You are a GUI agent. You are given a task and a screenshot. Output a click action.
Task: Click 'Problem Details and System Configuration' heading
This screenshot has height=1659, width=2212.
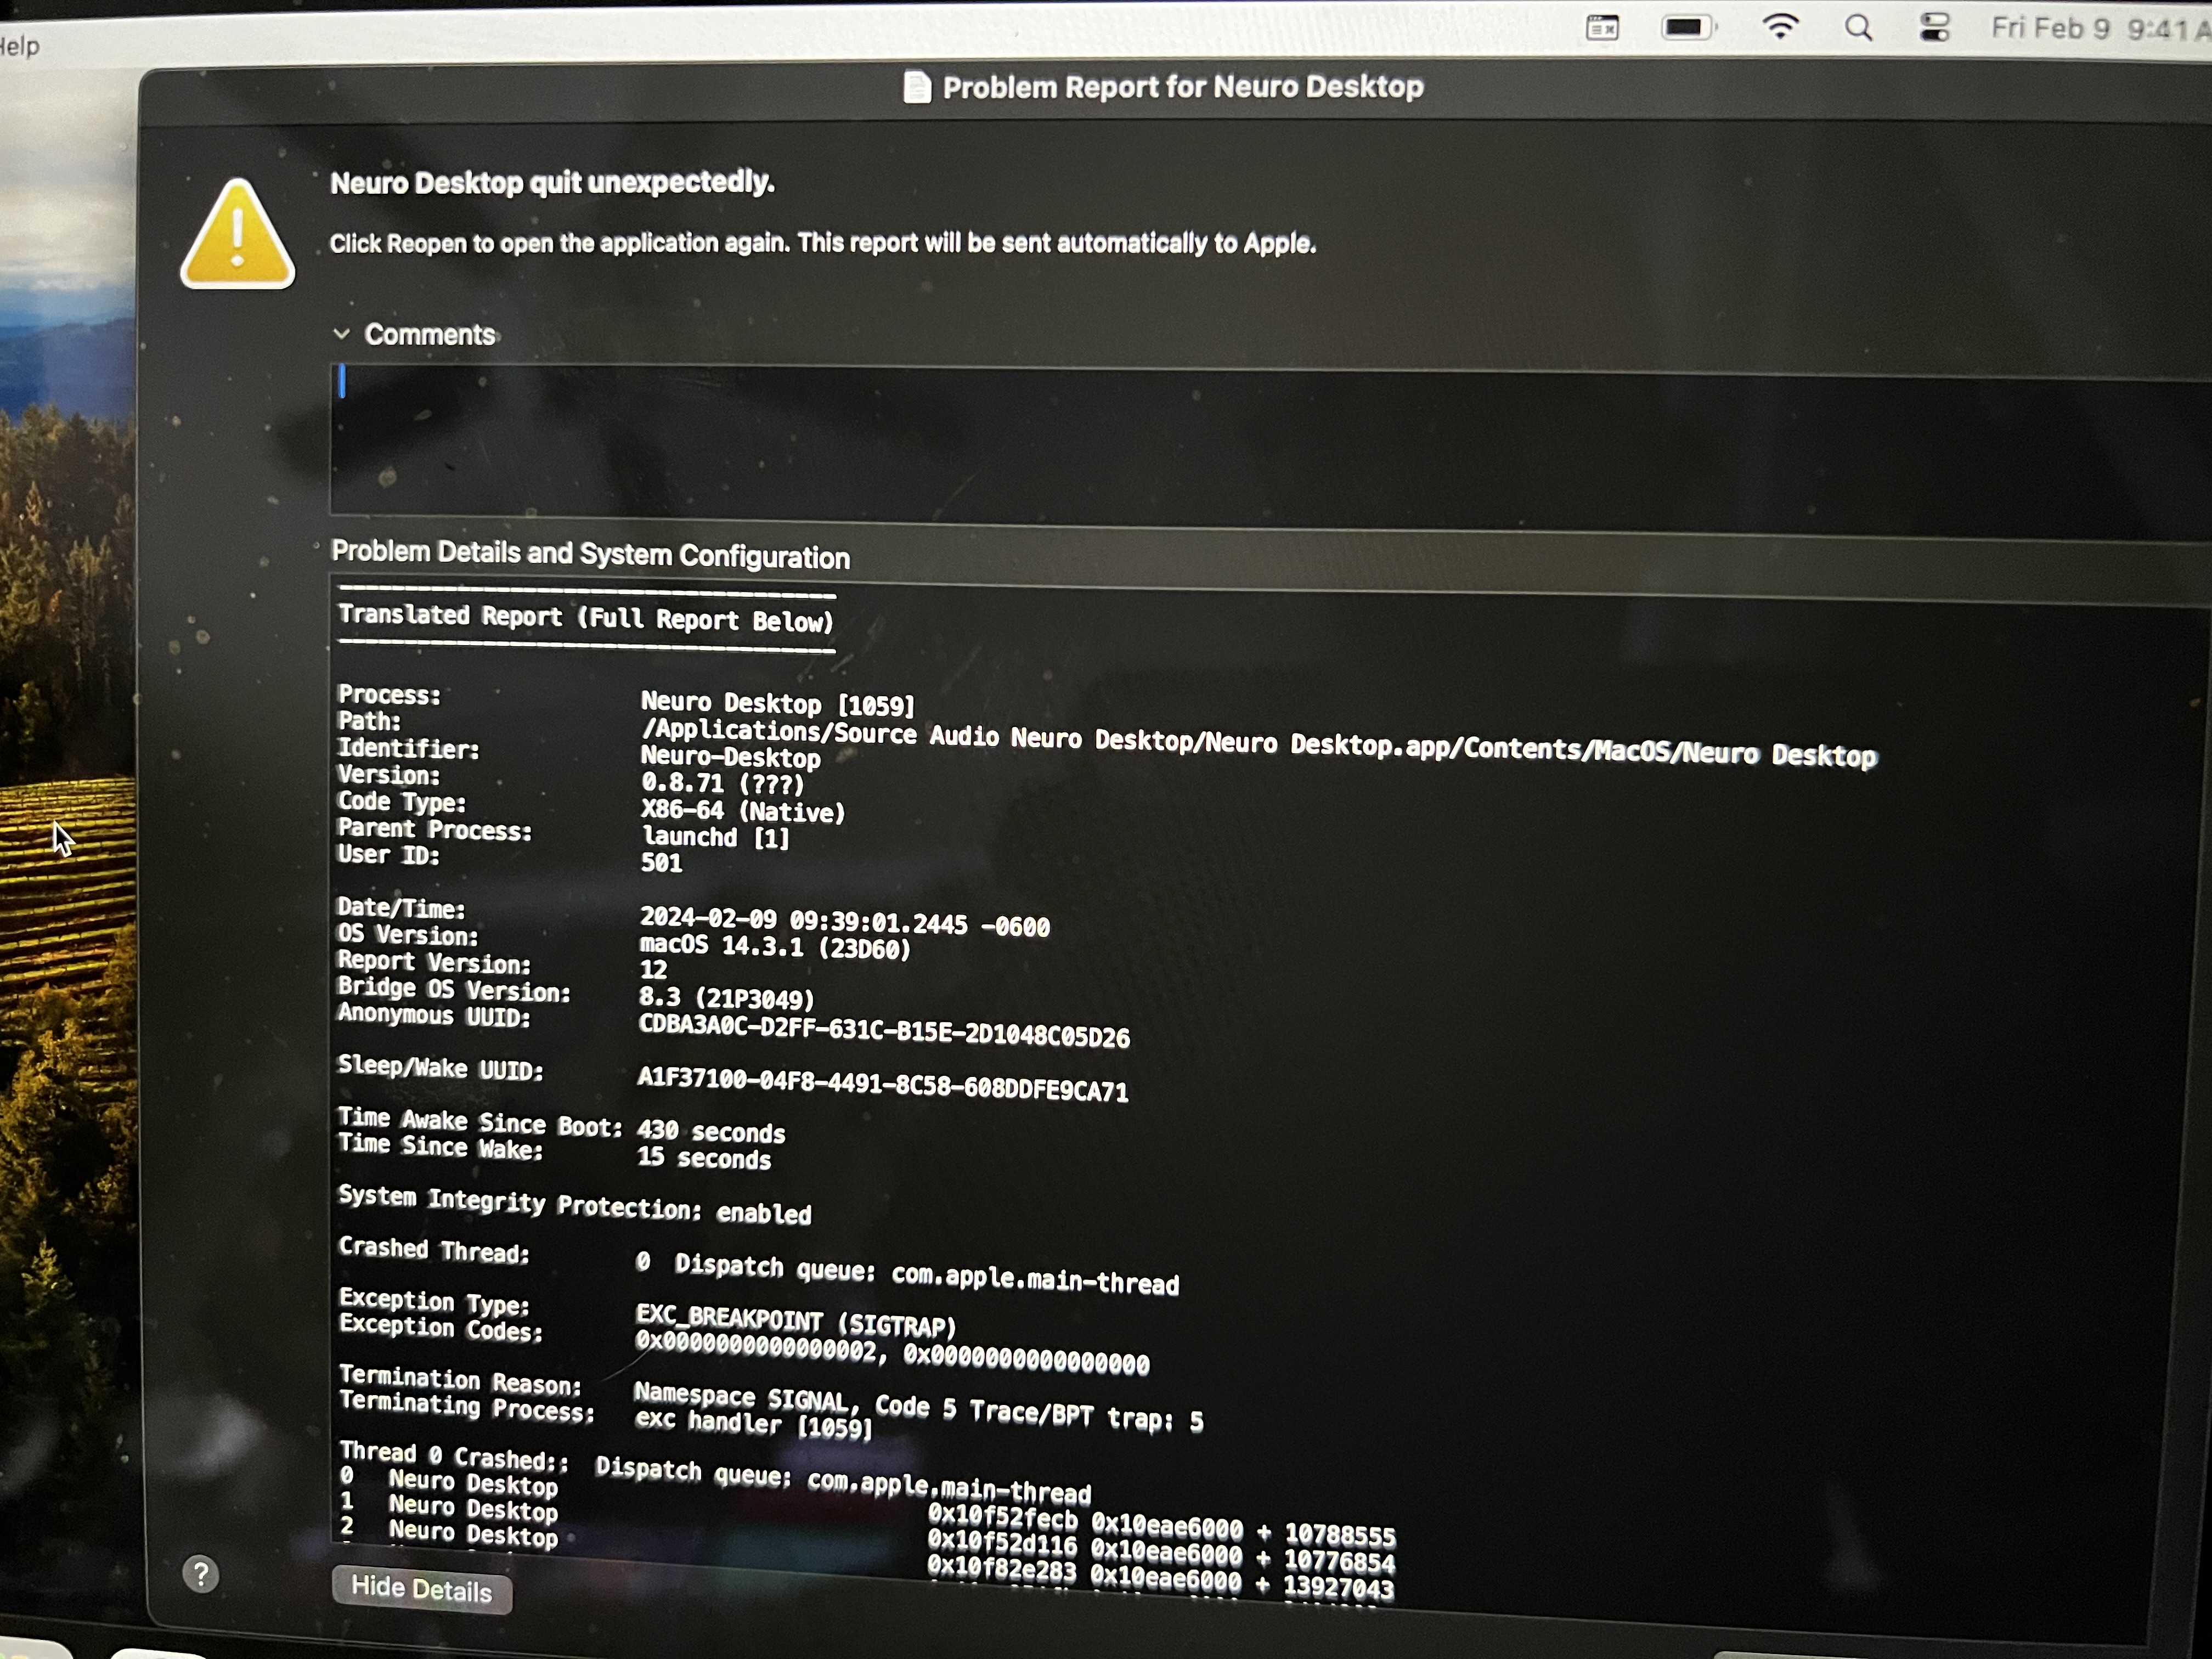(590, 554)
